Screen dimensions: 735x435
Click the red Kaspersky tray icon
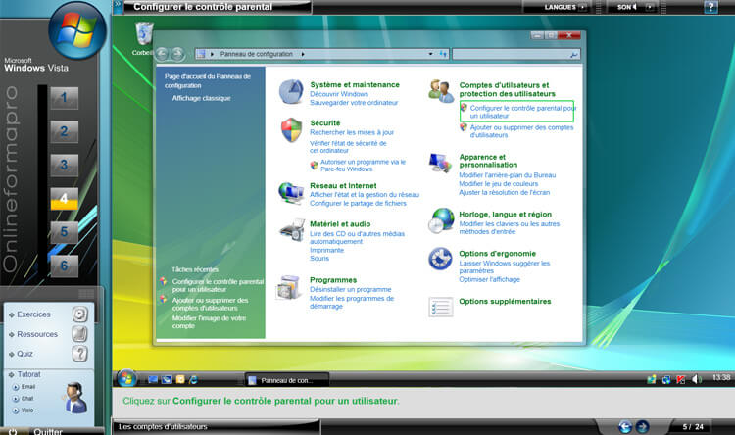click(681, 380)
